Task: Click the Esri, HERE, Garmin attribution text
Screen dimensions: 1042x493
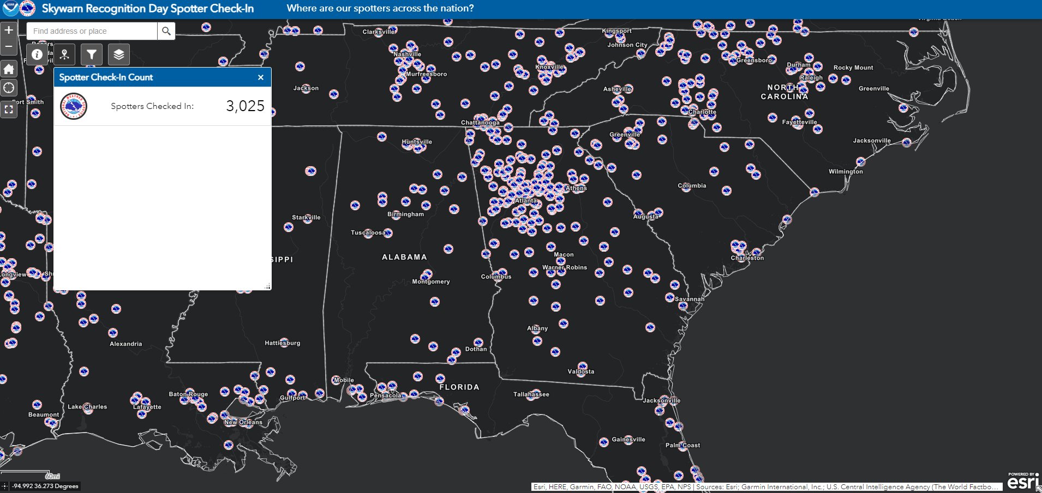Action: (x=767, y=487)
